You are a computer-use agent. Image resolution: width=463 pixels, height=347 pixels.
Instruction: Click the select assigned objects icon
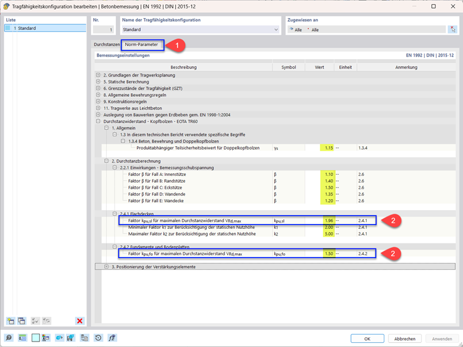453,29
